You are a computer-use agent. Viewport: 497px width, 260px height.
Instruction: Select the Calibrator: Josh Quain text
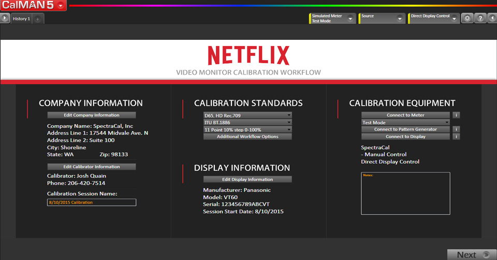click(x=77, y=176)
